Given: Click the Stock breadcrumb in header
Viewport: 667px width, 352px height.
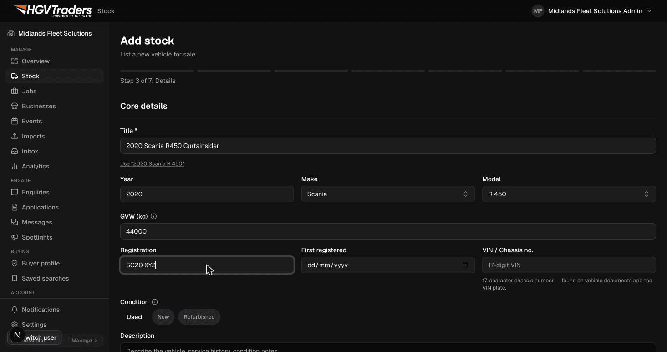Looking at the screenshot, I should point(106,11).
